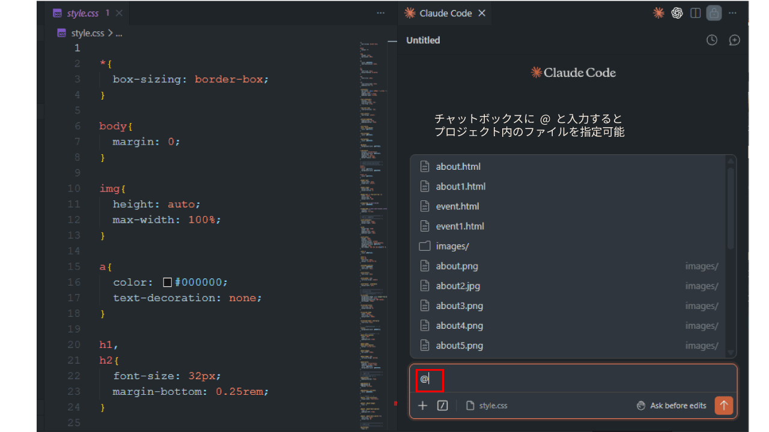Click the plus icon to add attachment
This screenshot has width=769, height=432.
pyautogui.click(x=422, y=406)
